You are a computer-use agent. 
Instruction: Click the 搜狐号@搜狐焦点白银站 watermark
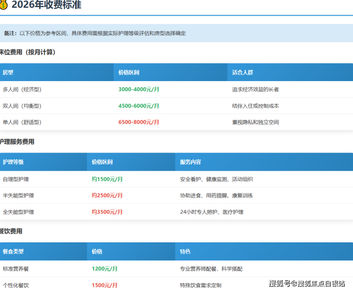(x=307, y=284)
